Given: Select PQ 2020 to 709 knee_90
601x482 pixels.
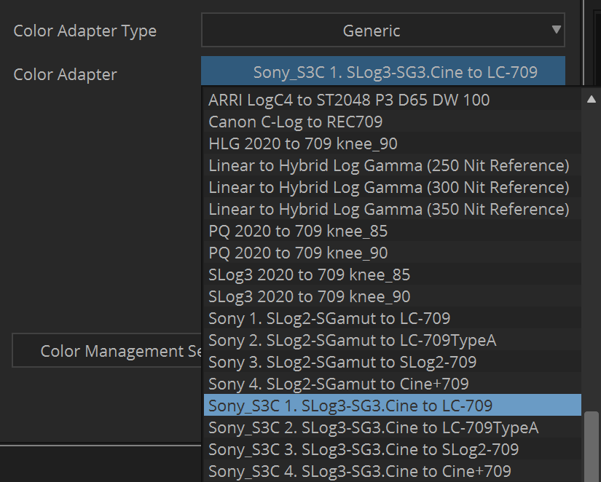Looking at the screenshot, I should pyautogui.click(x=393, y=253).
